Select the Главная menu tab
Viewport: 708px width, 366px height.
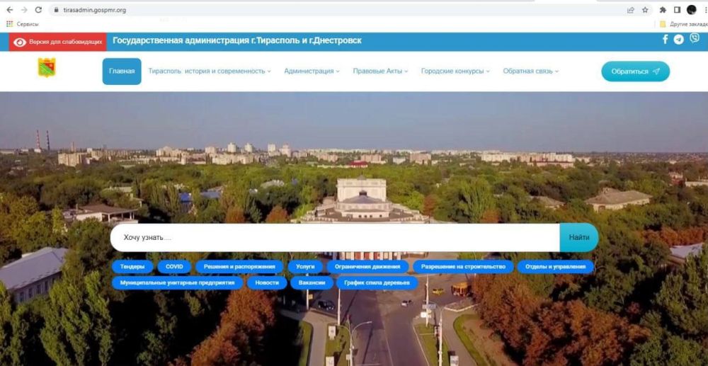click(x=122, y=72)
